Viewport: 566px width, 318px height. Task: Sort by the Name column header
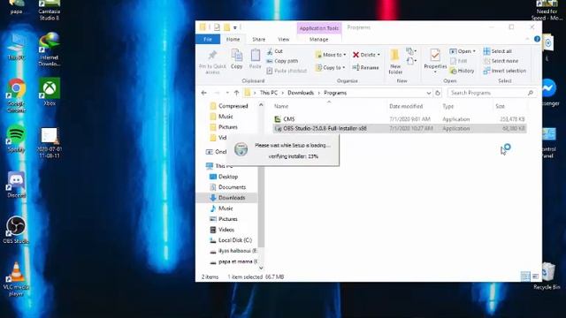pos(281,106)
